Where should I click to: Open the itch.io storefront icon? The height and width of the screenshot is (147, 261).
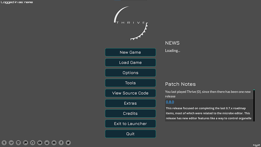coord(18,143)
